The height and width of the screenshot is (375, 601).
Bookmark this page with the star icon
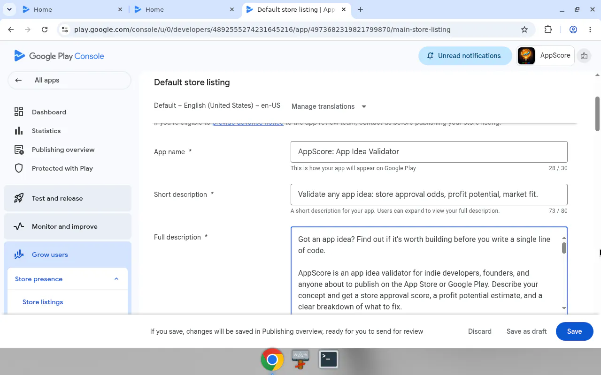(524, 30)
